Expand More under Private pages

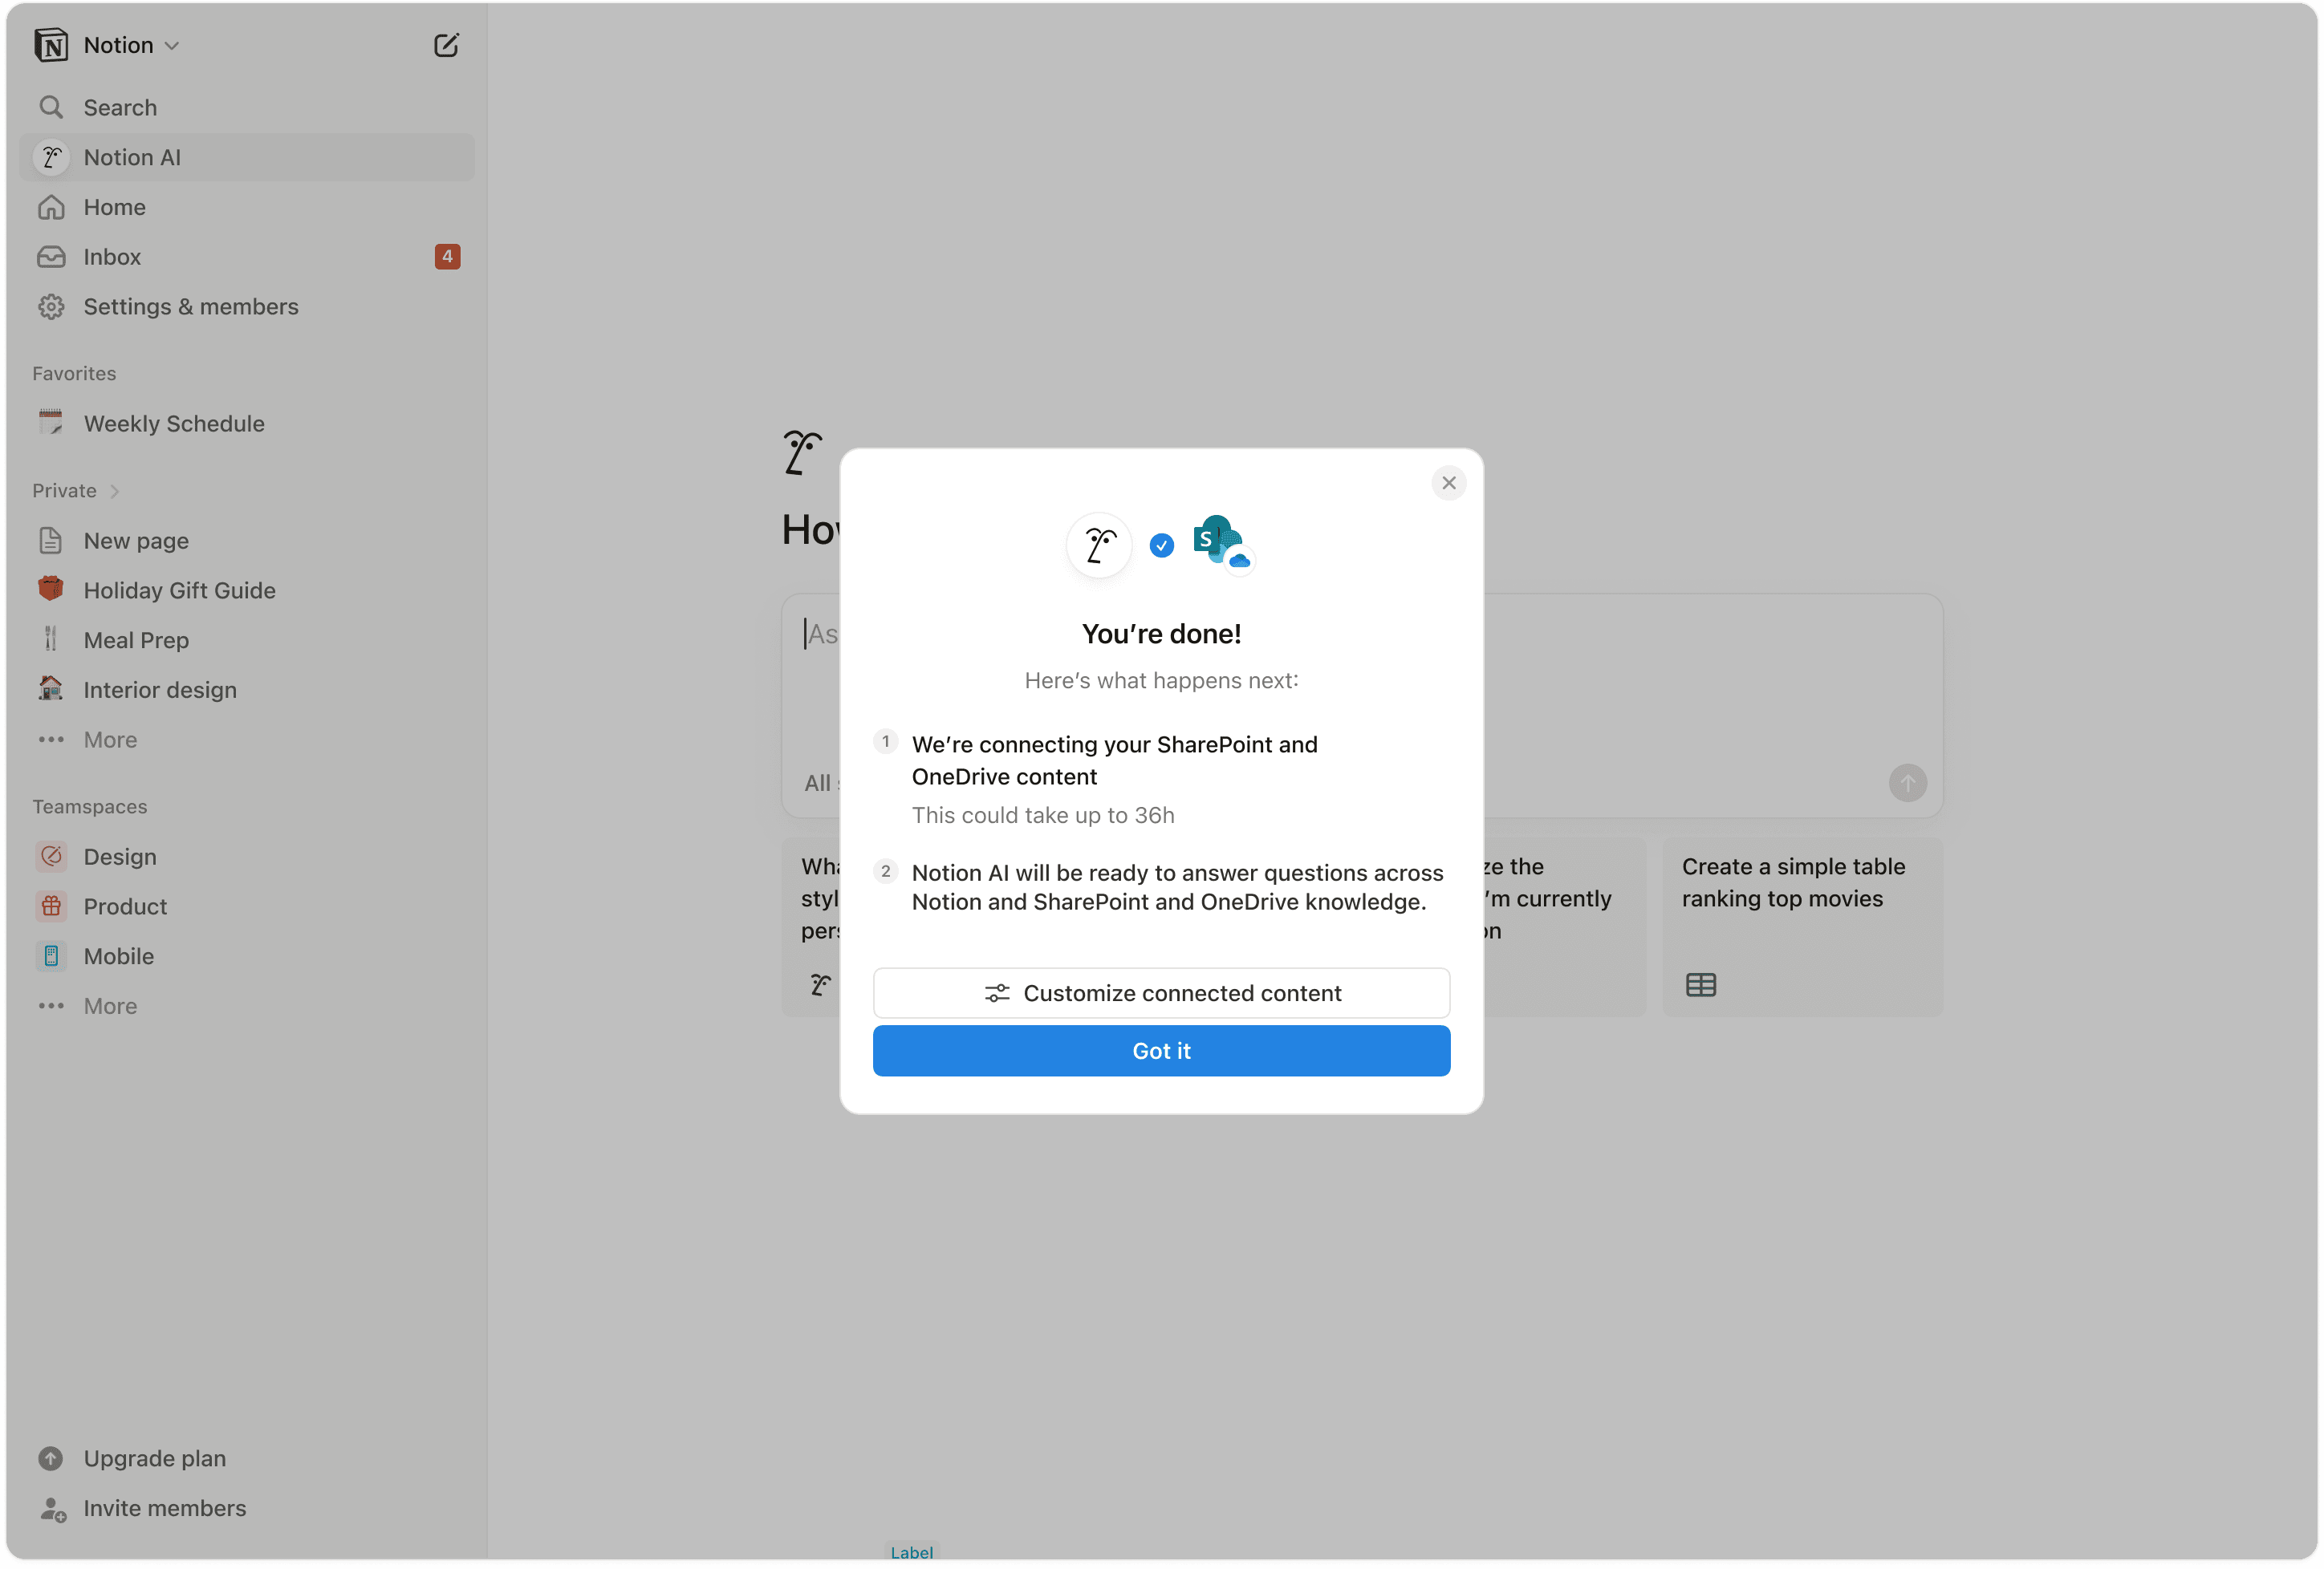click(x=109, y=740)
